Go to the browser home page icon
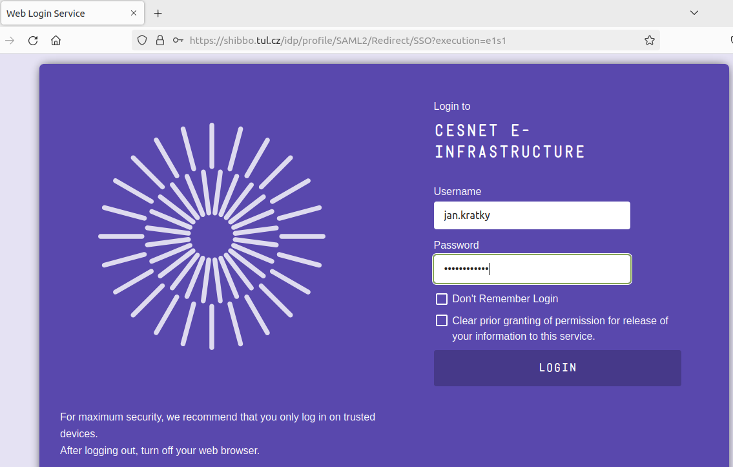This screenshot has height=467, width=733. (x=56, y=41)
